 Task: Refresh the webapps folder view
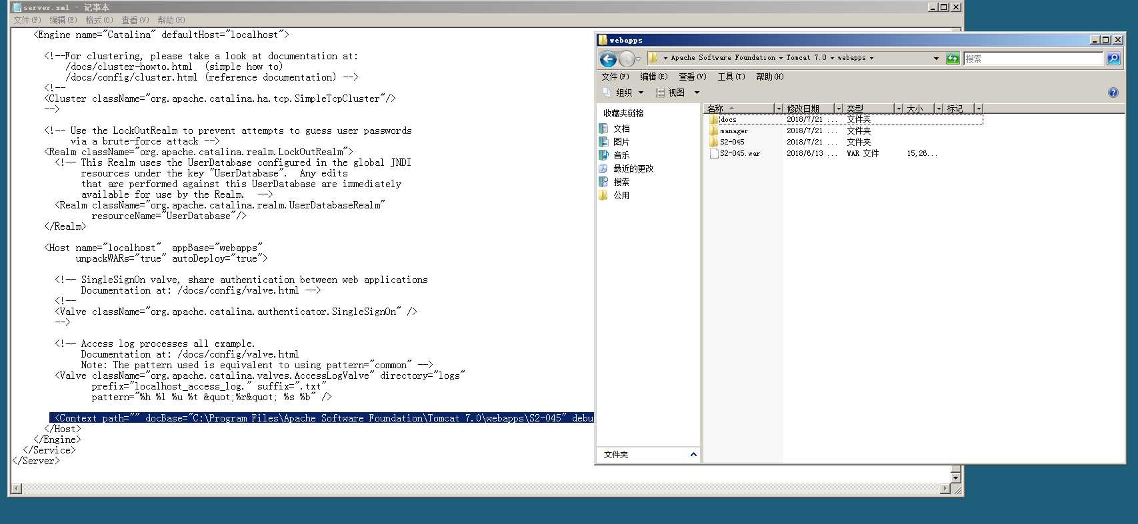[953, 59]
